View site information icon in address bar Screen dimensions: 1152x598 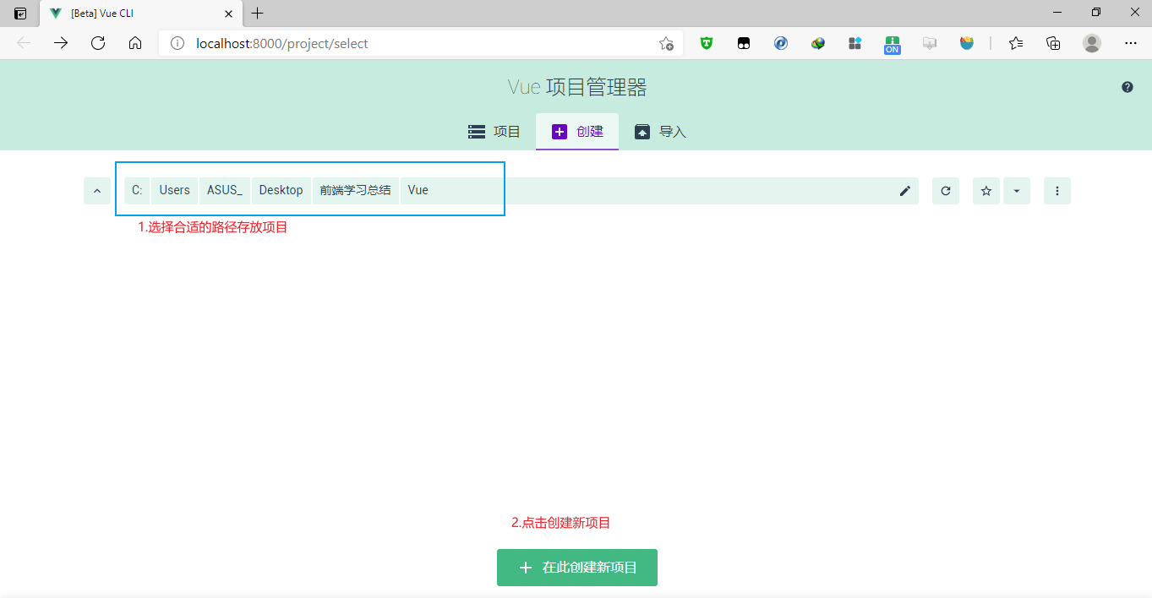[177, 43]
